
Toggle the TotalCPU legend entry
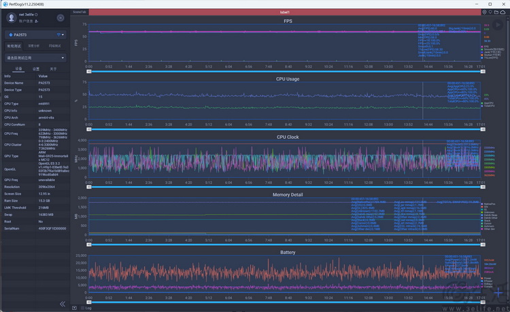pos(488,106)
